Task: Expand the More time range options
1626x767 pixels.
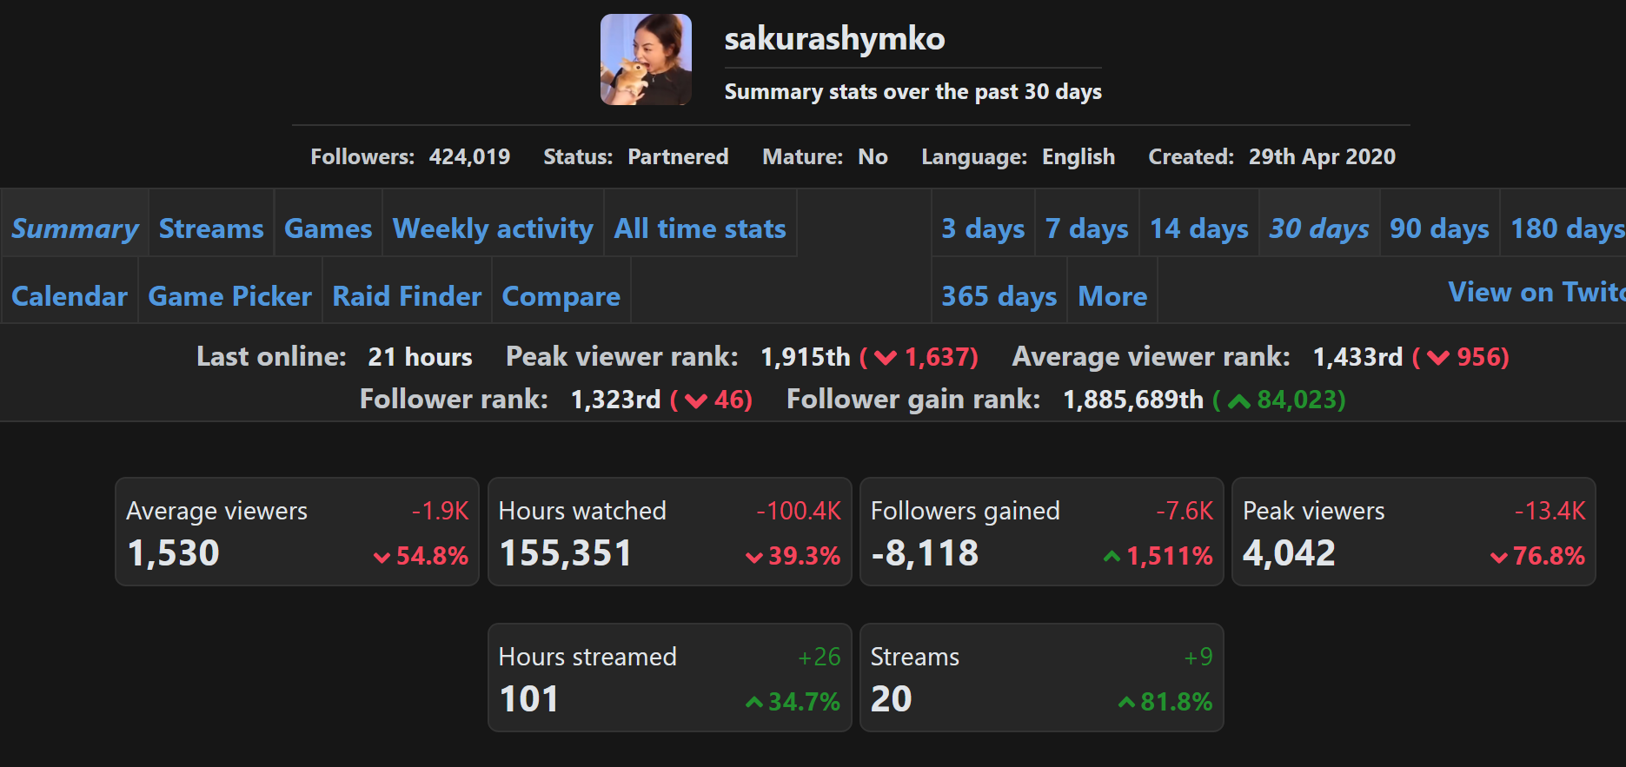Action: pyautogui.click(x=1112, y=296)
